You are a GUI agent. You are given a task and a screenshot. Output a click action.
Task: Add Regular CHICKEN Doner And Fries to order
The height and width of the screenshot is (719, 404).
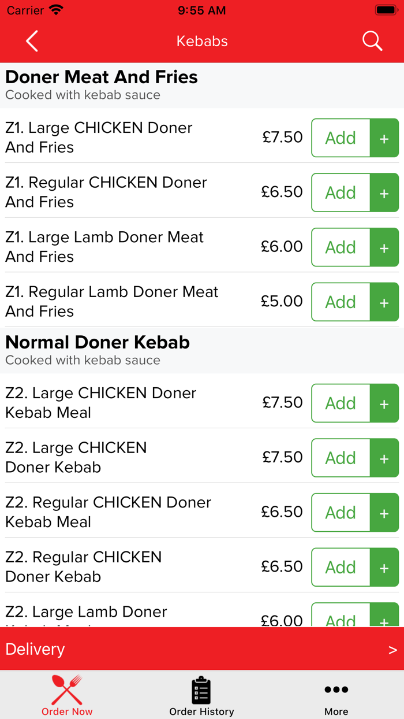(x=341, y=192)
